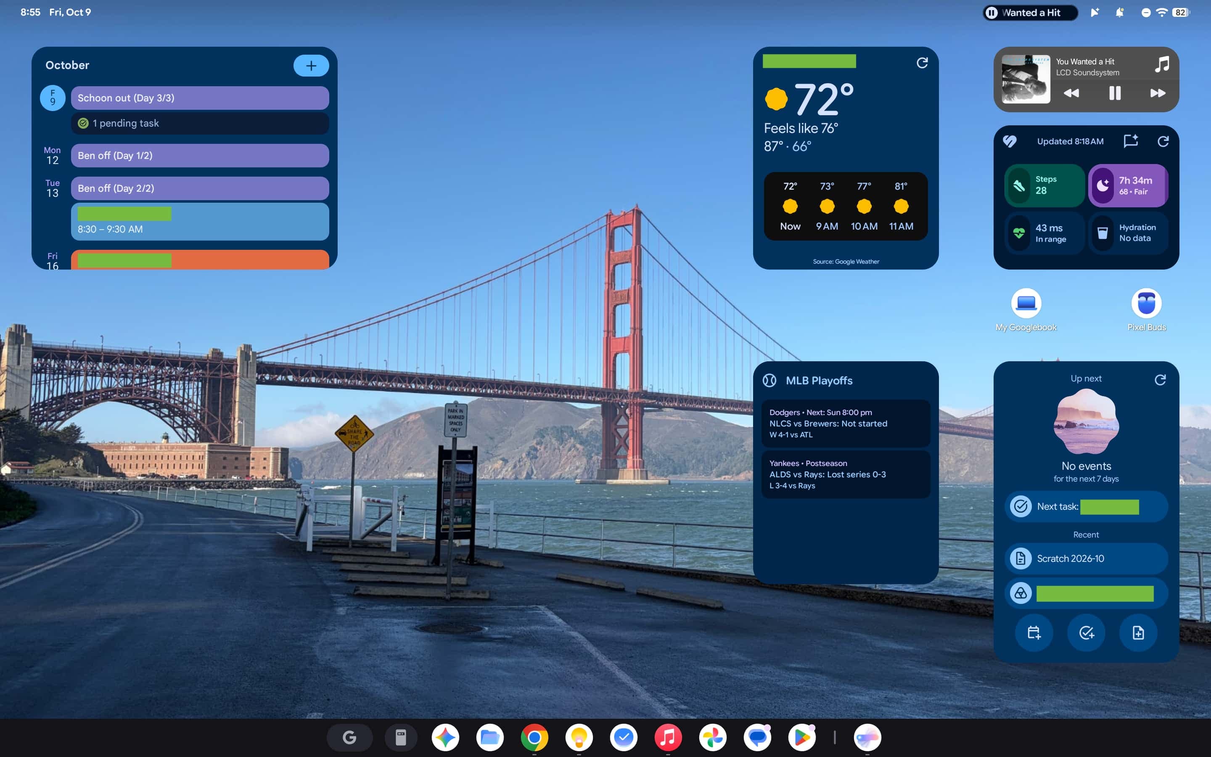
Task: Open the Steps 28 tile
Action: tap(1044, 185)
